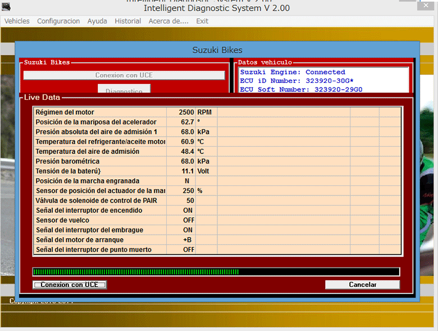Viewport: 438px width, 331px height.
Task: Click the application icon in the title bar
Action: pos(6,7)
